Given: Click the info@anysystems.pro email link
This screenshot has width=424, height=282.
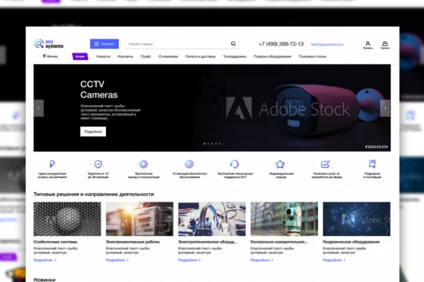Looking at the screenshot, I should pyautogui.click(x=327, y=44).
